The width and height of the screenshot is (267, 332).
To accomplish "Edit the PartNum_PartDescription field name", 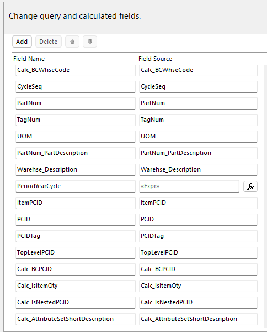I will (x=76, y=153).
